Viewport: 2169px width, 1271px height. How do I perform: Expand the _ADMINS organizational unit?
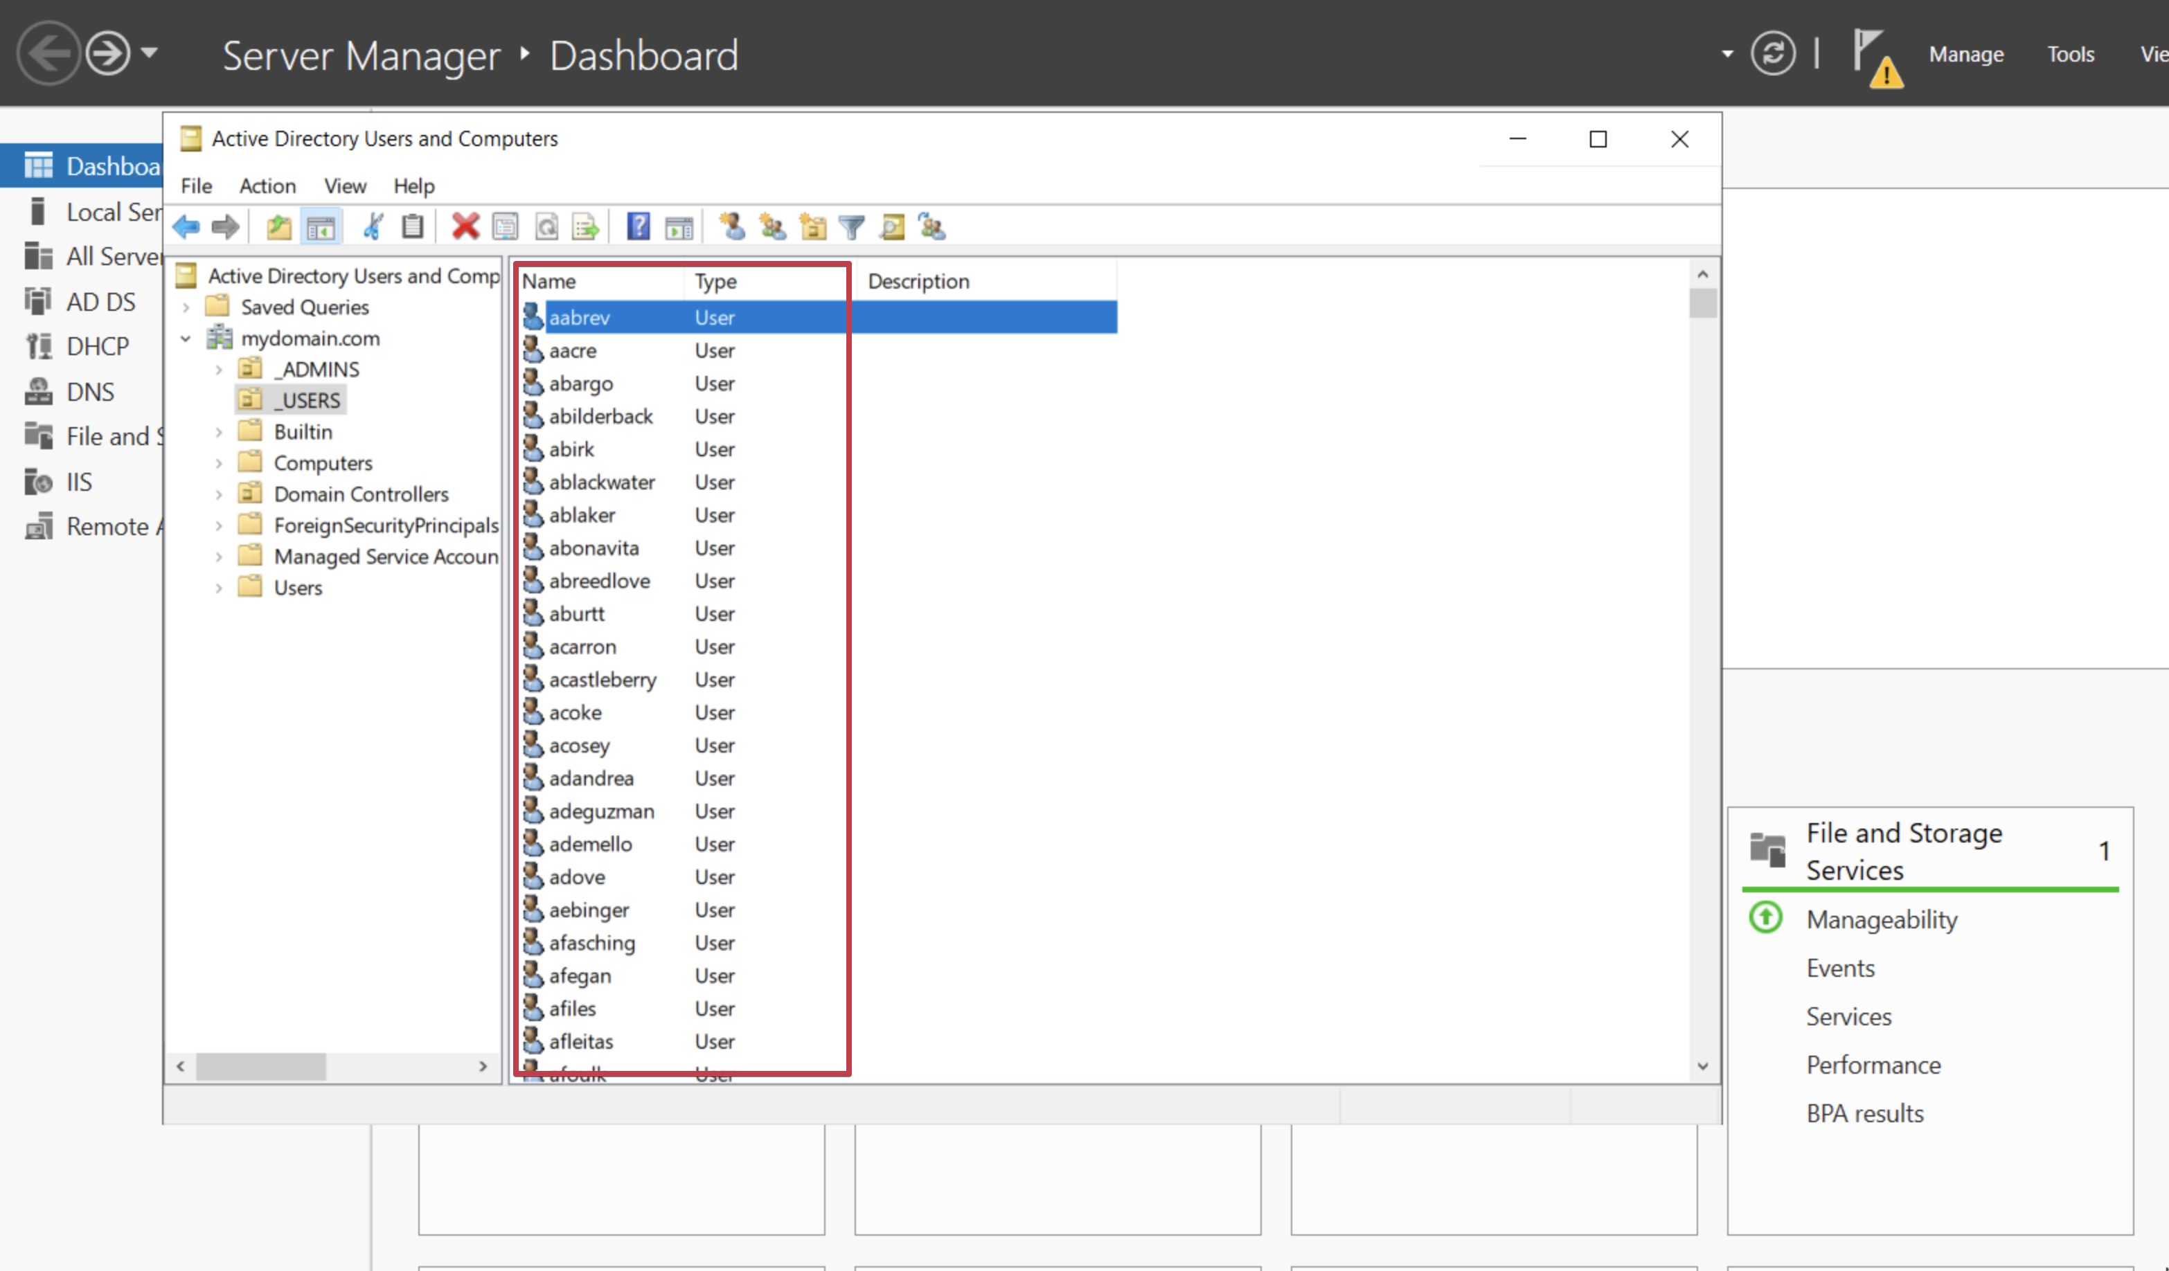219,370
